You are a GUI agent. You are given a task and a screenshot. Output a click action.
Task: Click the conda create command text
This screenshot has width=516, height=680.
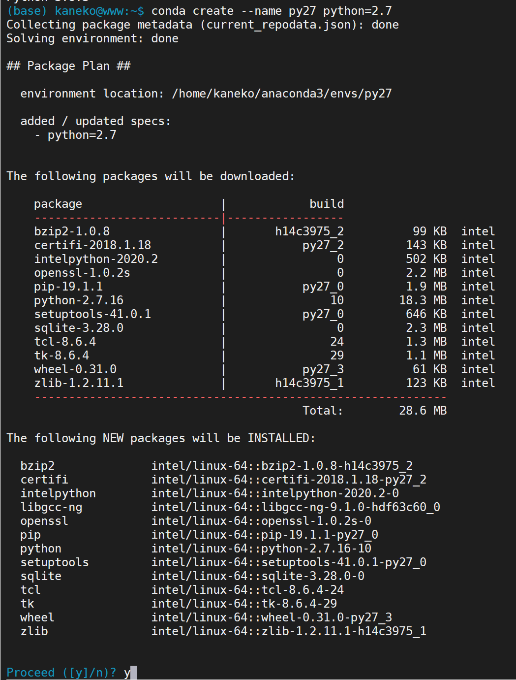(272, 10)
